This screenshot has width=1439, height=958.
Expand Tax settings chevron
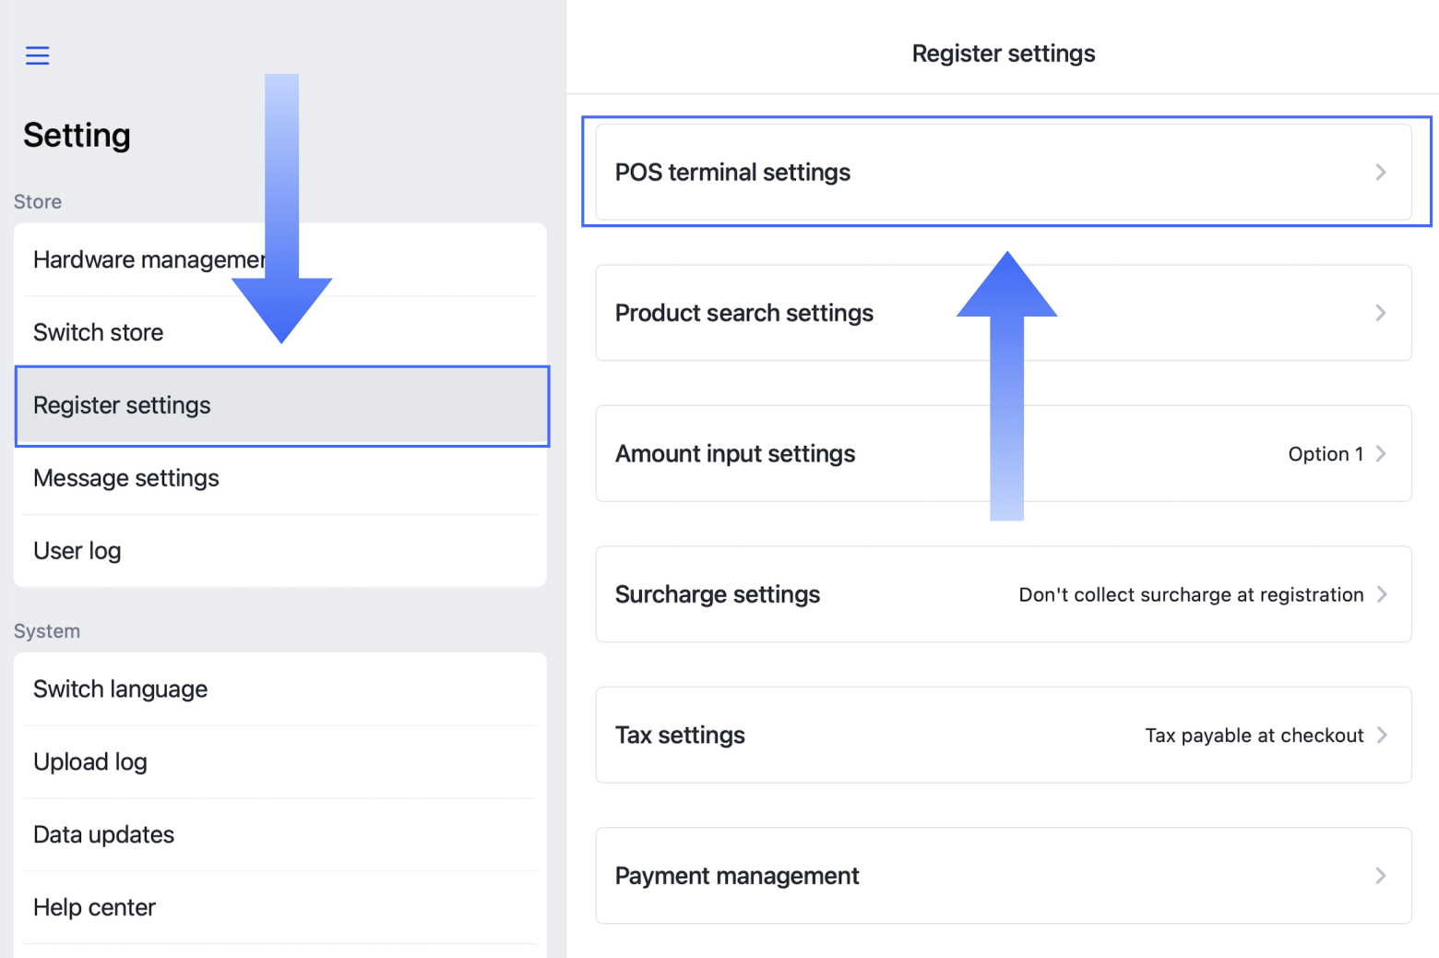point(1381,735)
